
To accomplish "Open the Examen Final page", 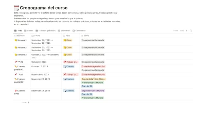I will [20, 92].
